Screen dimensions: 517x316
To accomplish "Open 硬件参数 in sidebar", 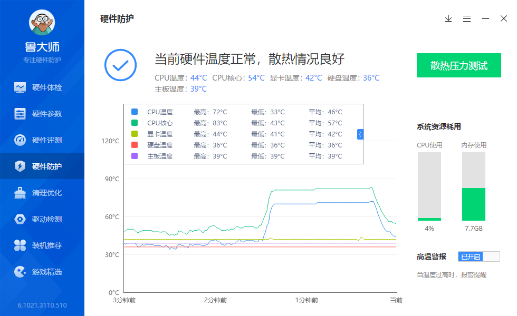I will pyautogui.click(x=42, y=114).
